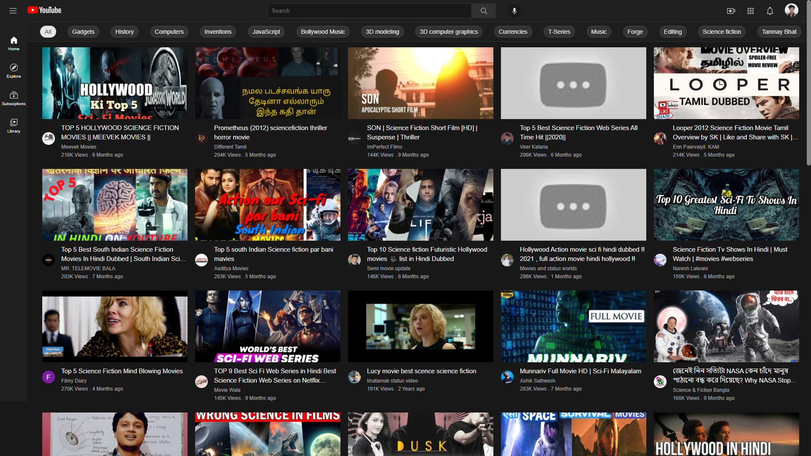
Task: Click the search magnifier button
Action: [484, 11]
